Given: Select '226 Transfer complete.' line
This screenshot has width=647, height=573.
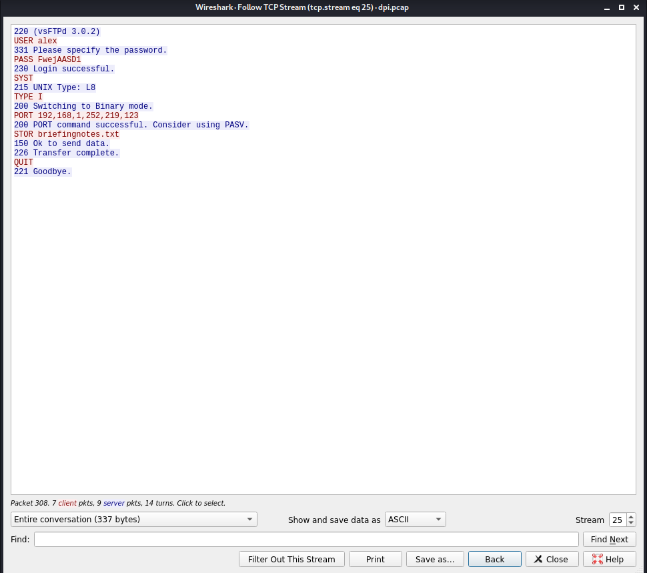Looking at the screenshot, I should click(67, 153).
